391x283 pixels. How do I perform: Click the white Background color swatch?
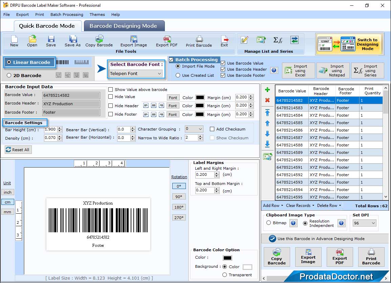click(x=247, y=267)
